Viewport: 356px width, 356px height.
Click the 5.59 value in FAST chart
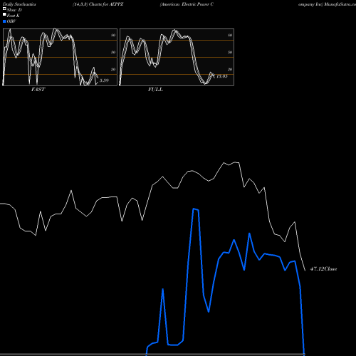click(104, 80)
